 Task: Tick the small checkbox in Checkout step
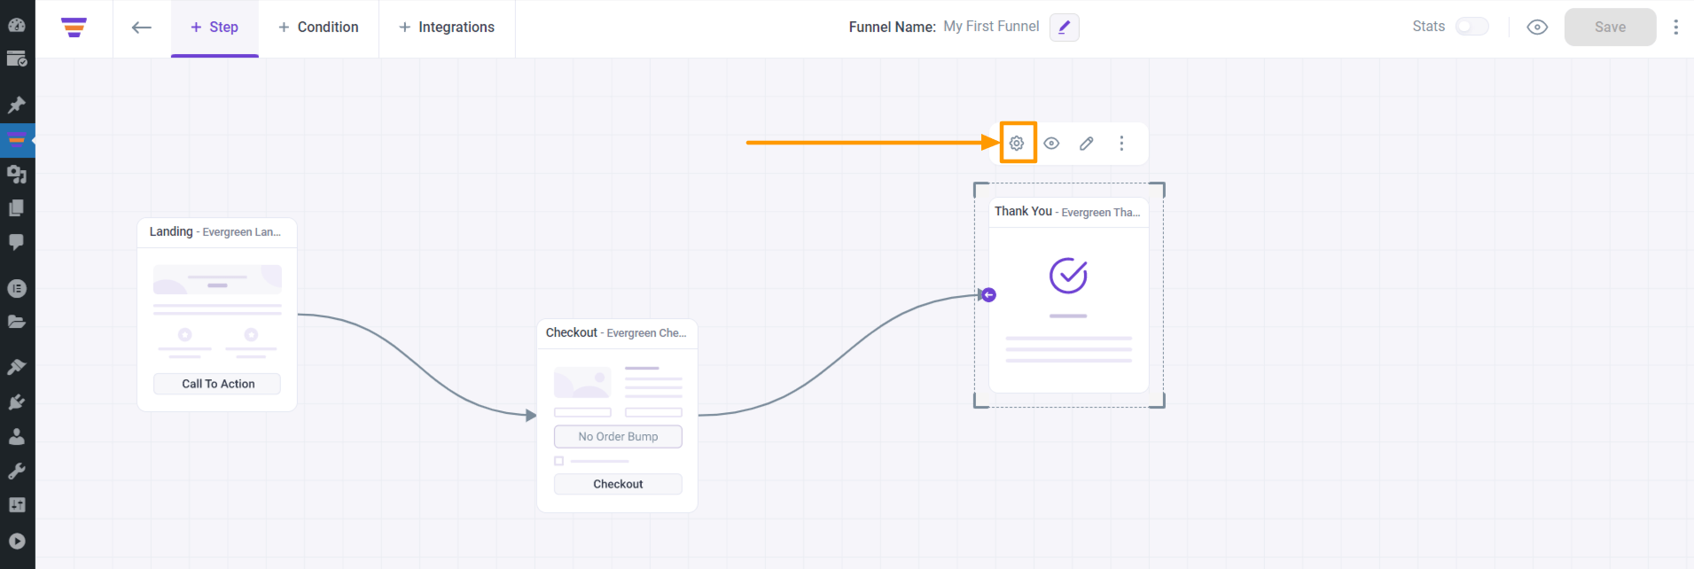tap(558, 461)
